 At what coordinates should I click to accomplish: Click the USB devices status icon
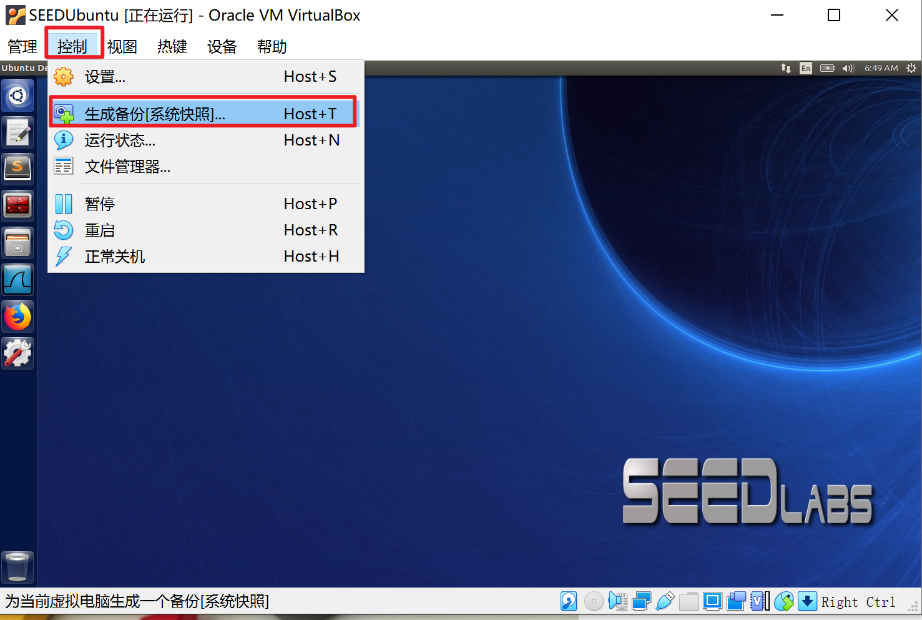tap(665, 601)
